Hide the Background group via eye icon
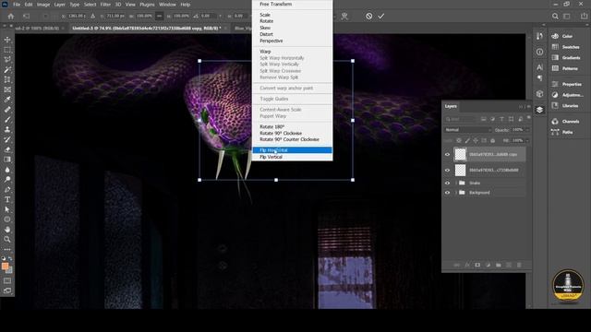591x332 pixels. (447, 193)
